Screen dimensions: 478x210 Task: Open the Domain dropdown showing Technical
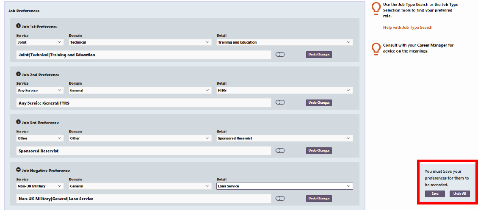(x=140, y=42)
